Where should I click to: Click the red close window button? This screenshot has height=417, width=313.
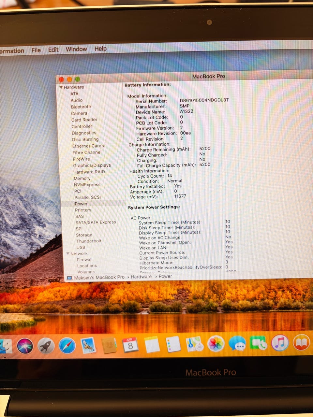click(61, 79)
